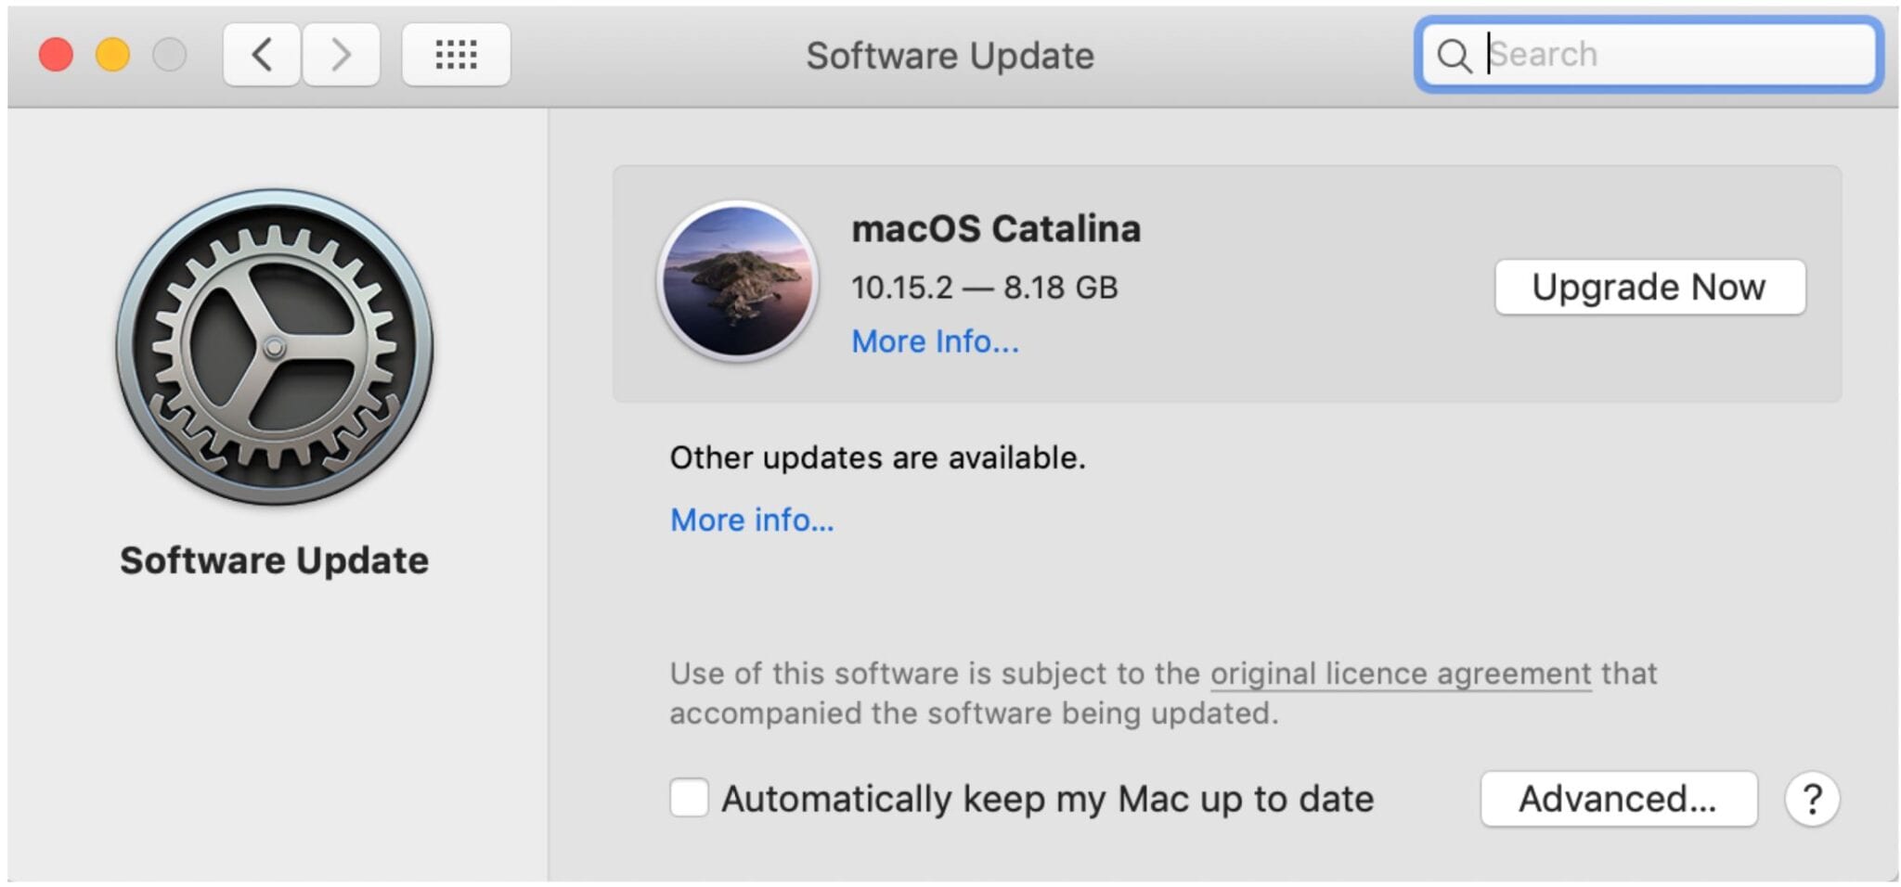Enable Automatically keep my Mac up to date
This screenshot has height=887, width=1901.
tap(689, 798)
